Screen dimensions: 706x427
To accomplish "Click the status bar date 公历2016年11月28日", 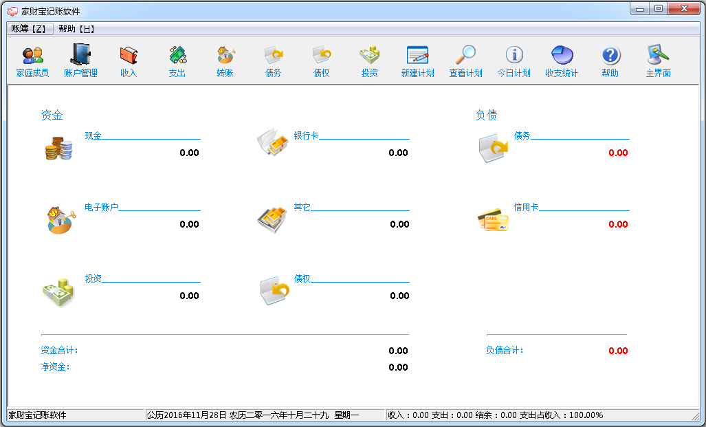I will [x=187, y=415].
